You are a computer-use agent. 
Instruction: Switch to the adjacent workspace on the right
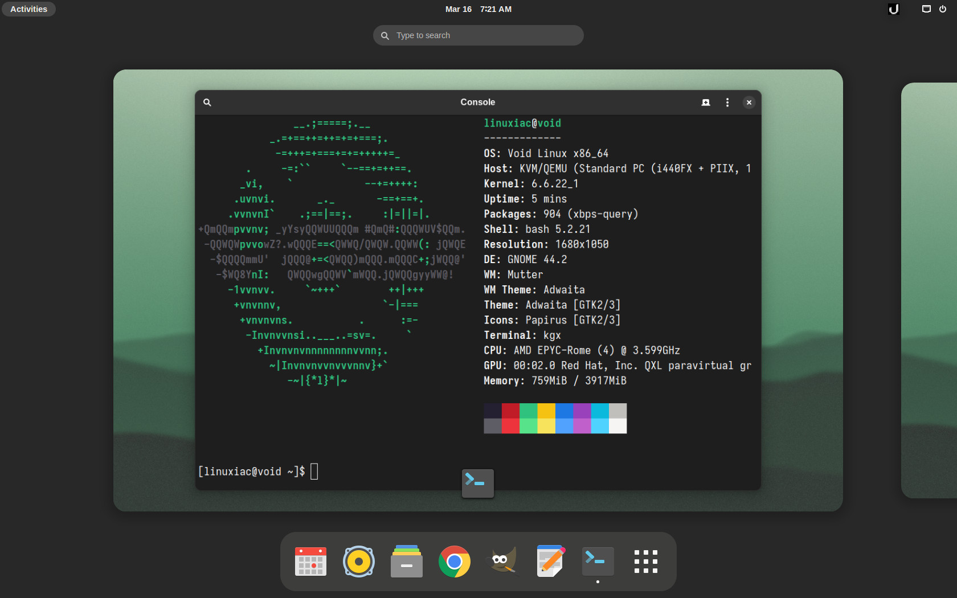tap(929, 290)
